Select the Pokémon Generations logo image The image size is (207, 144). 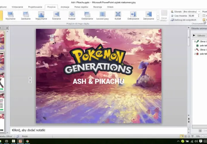click(98, 60)
